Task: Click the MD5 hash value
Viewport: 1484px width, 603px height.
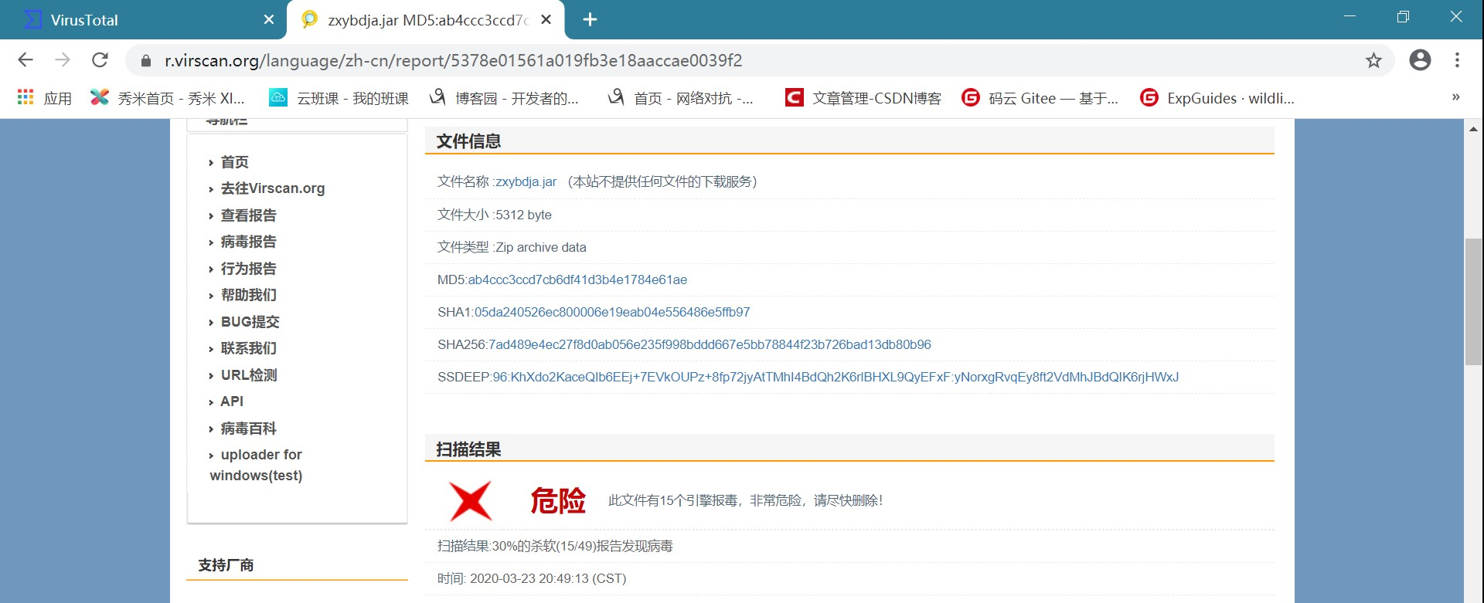Action: [x=577, y=279]
